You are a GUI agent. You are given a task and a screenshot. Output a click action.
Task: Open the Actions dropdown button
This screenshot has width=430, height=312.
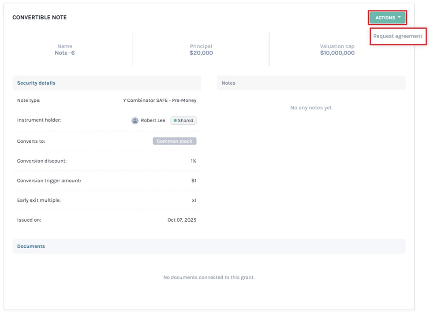tap(387, 18)
